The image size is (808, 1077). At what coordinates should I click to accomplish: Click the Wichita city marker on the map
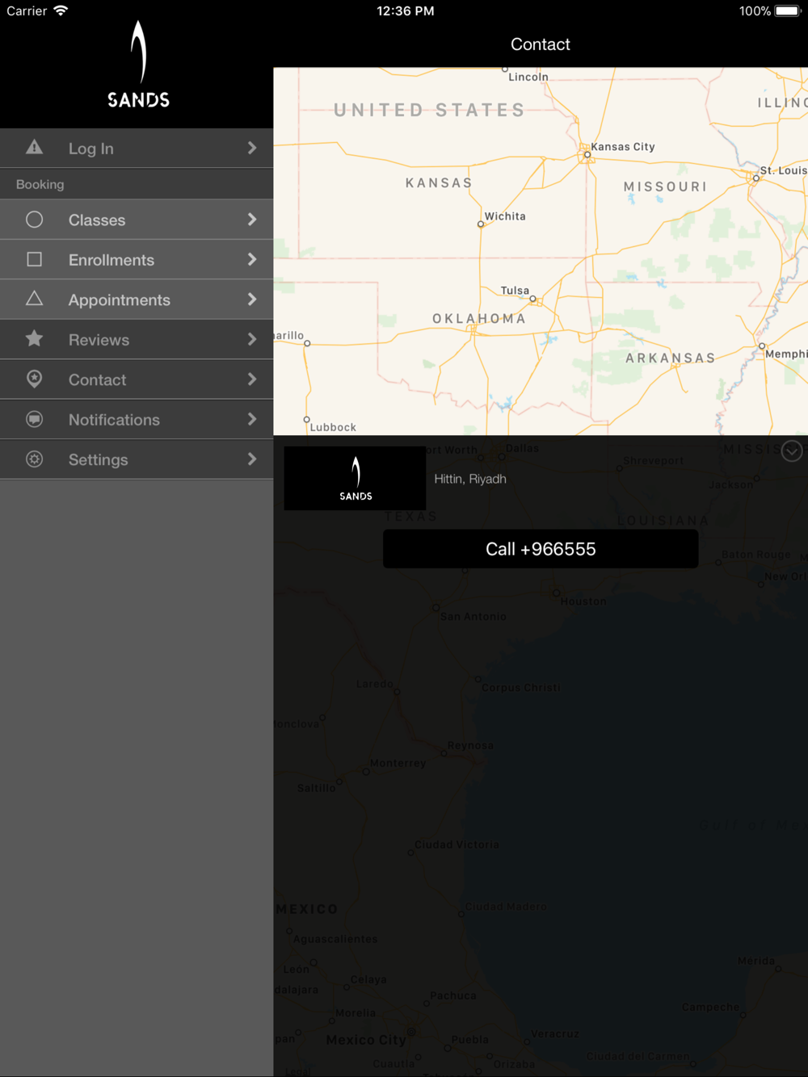[x=481, y=224]
